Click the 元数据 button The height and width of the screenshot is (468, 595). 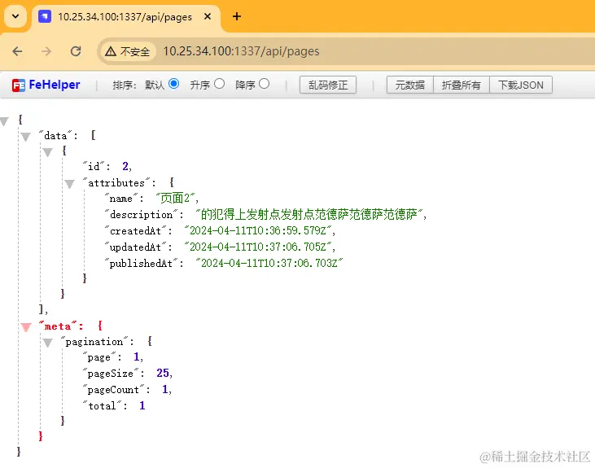[x=409, y=85]
